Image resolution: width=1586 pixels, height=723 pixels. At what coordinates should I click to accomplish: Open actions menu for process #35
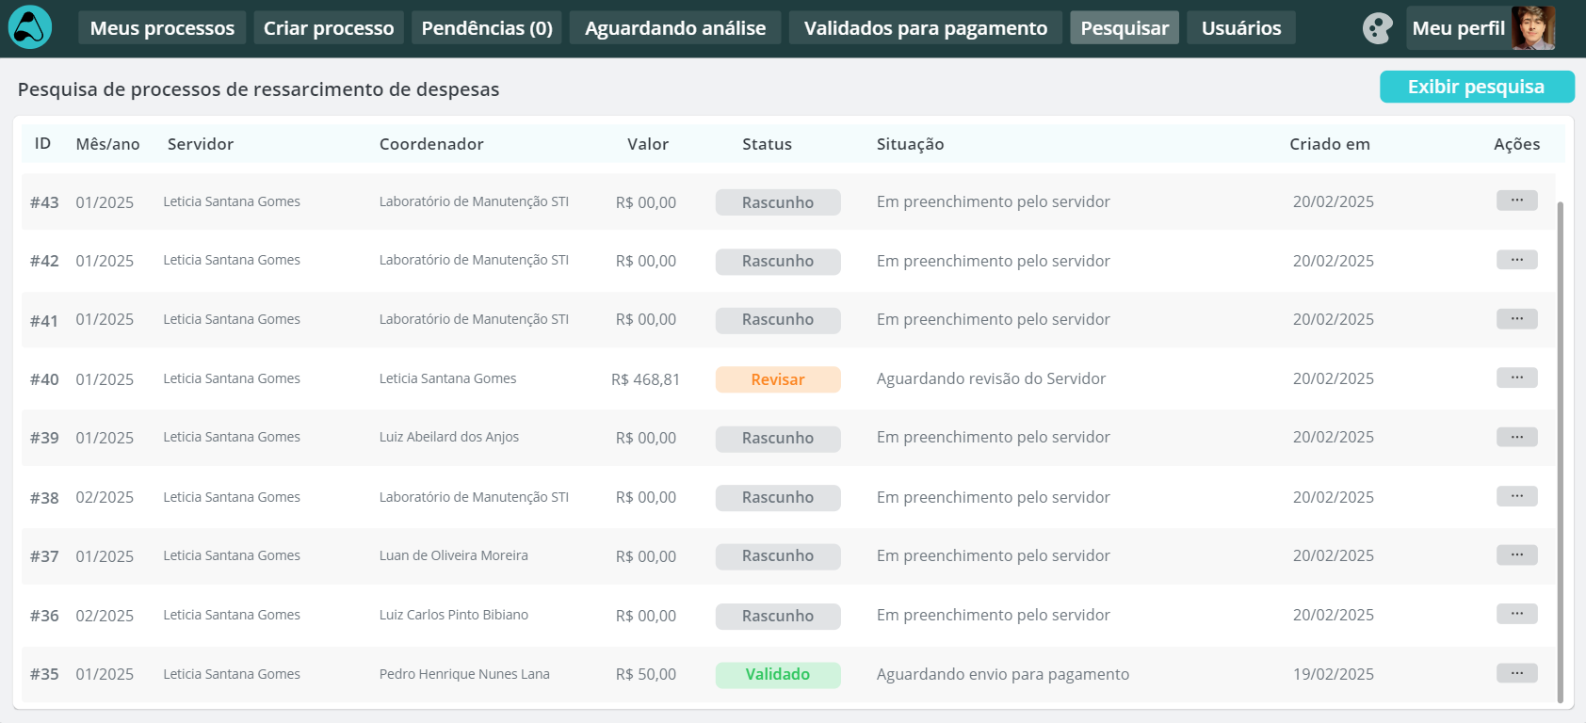(x=1516, y=673)
